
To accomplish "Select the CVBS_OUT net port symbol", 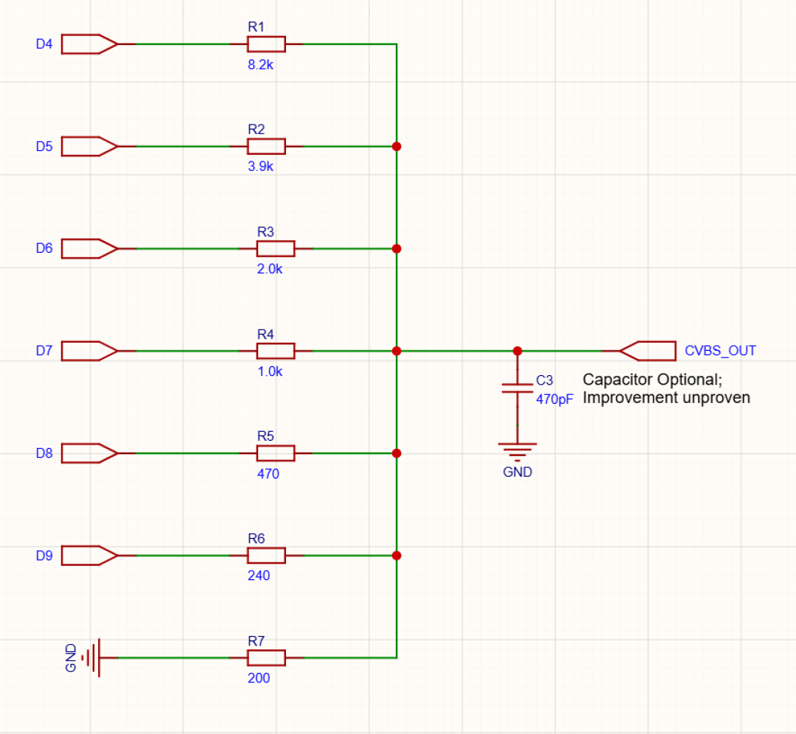I will click(x=648, y=351).
